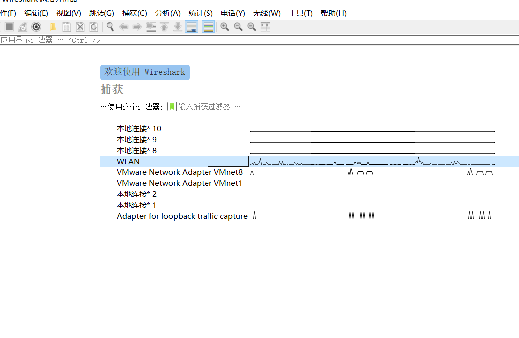Jump to first packet up arrow icon
The height and width of the screenshot is (338, 519).
coord(164,27)
